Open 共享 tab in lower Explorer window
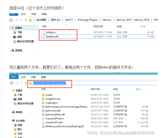 (x=33, y=77)
